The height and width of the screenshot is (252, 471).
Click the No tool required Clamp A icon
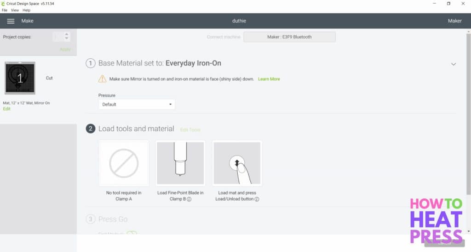(124, 163)
